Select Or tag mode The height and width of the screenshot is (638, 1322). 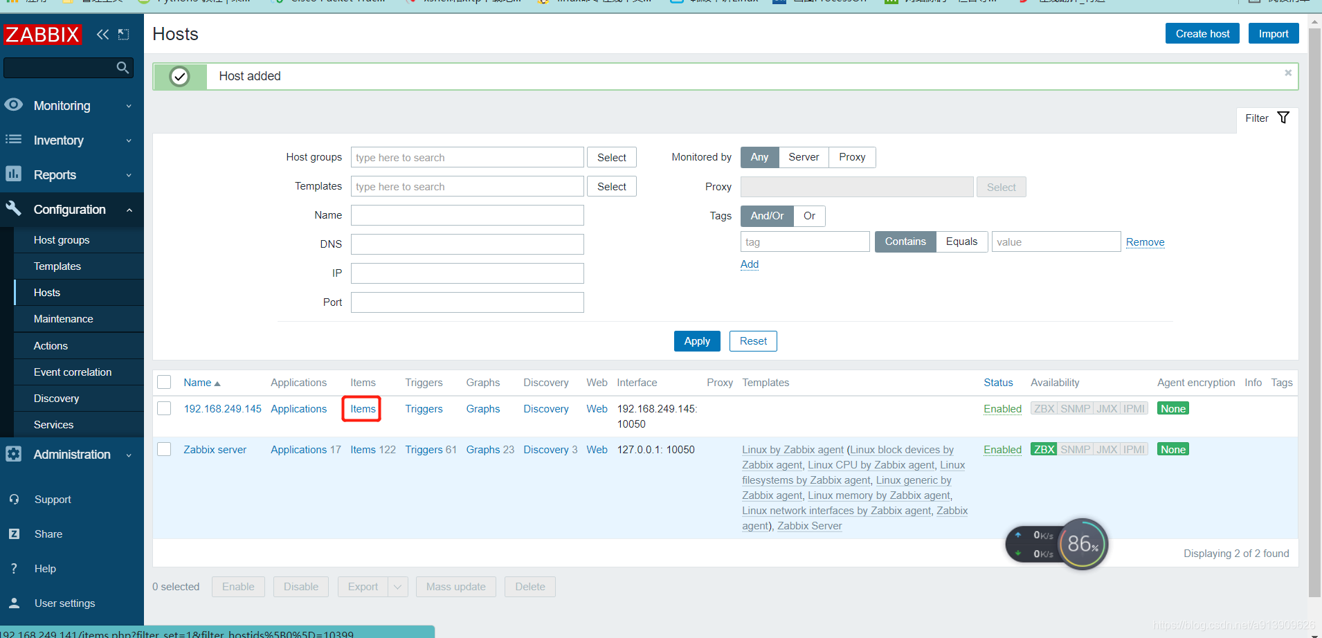tap(809, 216)
